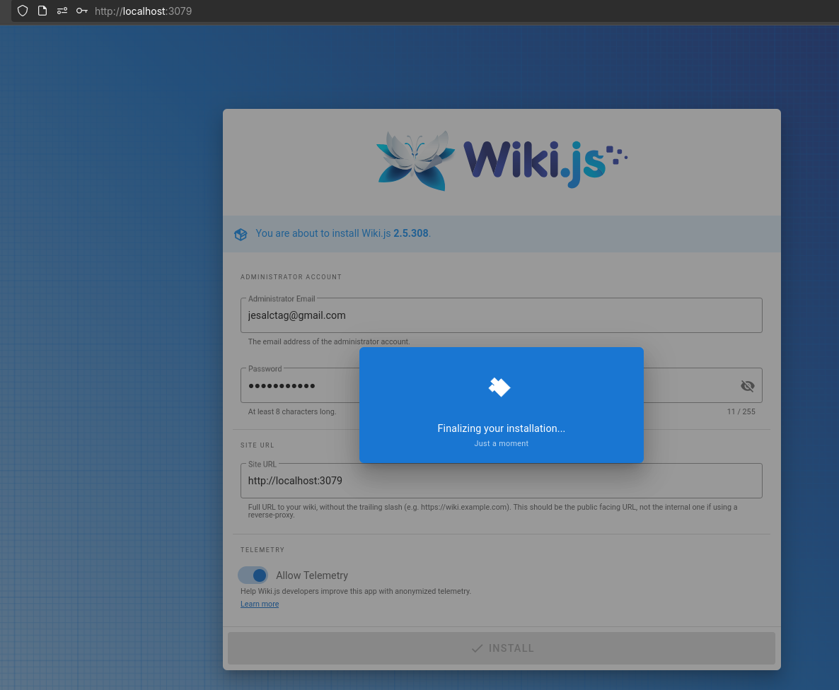Click the key icon in the address bar
Screen dimensions: 839x690
82,11
